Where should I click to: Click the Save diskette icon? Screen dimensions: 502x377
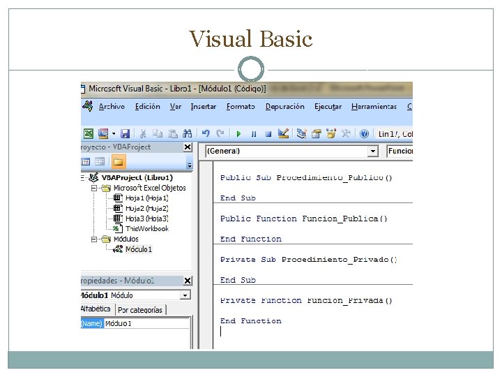coord(125,133)
